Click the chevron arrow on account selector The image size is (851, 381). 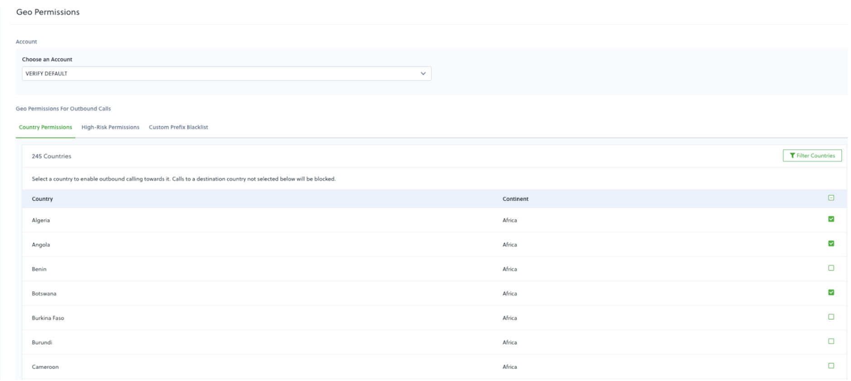tap(423, 73)
